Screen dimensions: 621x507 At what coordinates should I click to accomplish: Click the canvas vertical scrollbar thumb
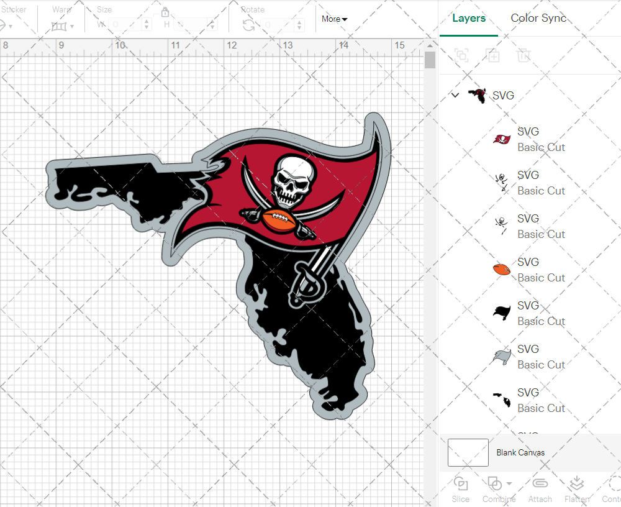430,60
